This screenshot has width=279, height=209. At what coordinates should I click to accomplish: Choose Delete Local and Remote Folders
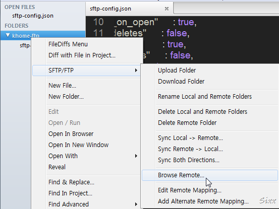pos(202,111)
